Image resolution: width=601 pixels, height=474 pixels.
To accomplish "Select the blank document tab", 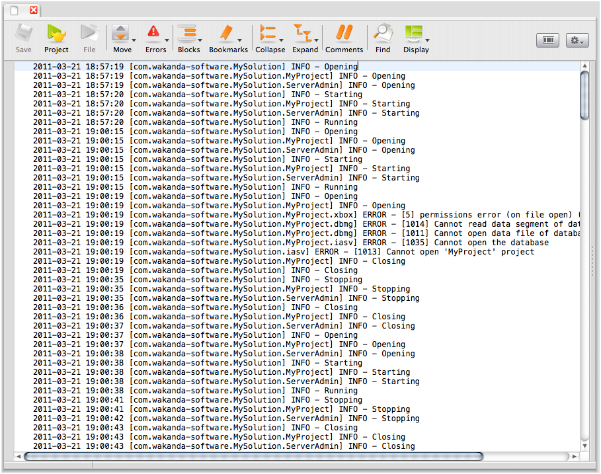I will tap(15, 11).
